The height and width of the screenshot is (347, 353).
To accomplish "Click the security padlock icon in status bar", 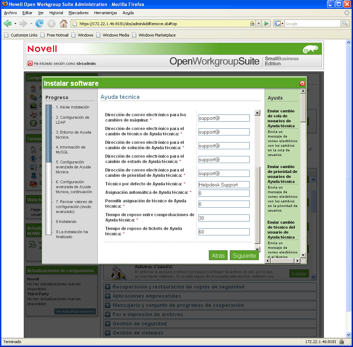I will (342, 342).
